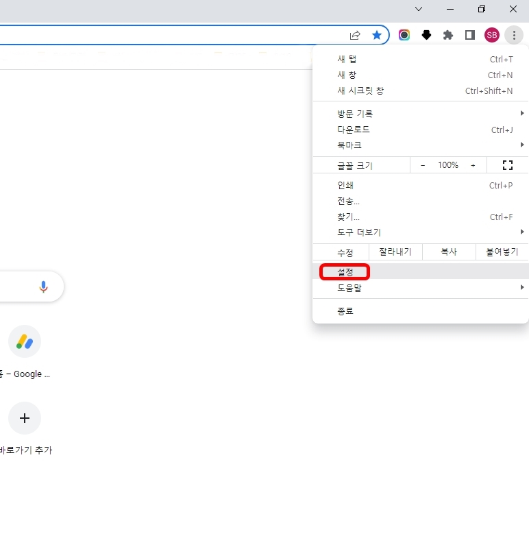This screenshot has width=529, height=536.
Task: Click the 수정 label in menu
Action: [x=345, y=253]
